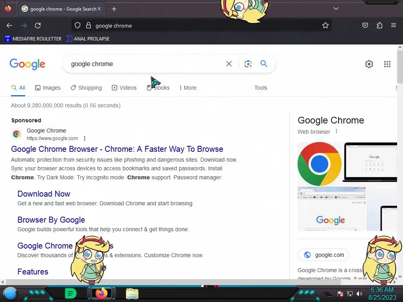Click the vertical page scrollbar thumb
Image resolution: width=403 pixels, height=302 pixels.
(400, 67)
